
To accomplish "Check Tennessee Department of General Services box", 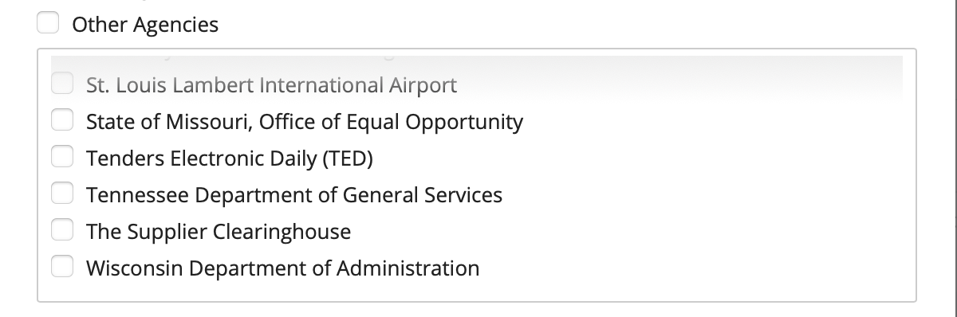I will click(62, 194).
